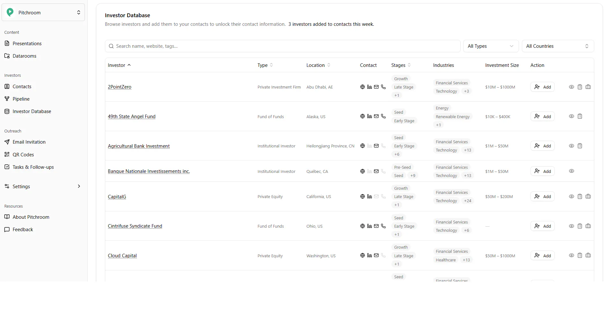Screen dimensions: 607x327
Task: Focus the investor search field
Action: 283,46
